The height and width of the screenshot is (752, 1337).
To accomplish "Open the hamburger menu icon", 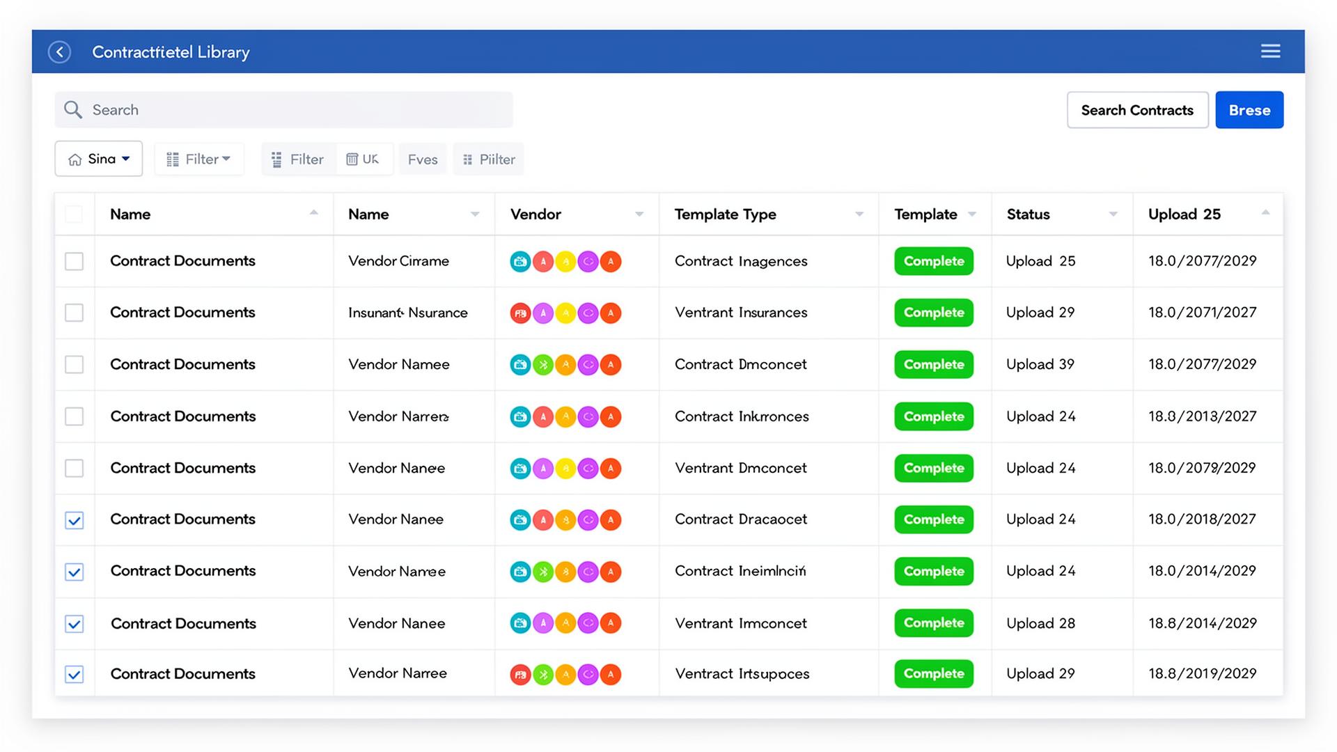I will tap(1270, 51).
